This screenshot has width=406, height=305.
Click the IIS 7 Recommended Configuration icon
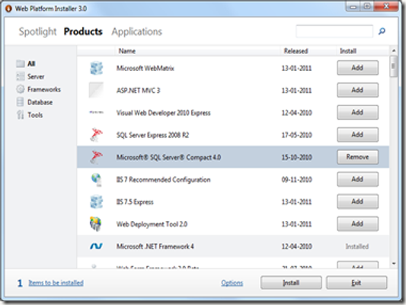[97, 180]
